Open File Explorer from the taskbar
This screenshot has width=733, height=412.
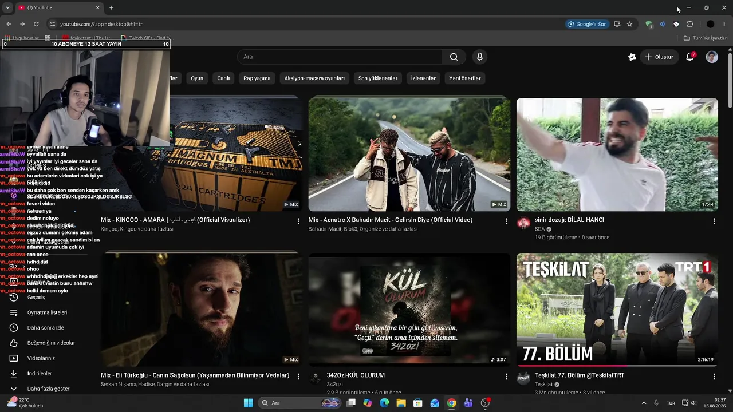(401, 403)
